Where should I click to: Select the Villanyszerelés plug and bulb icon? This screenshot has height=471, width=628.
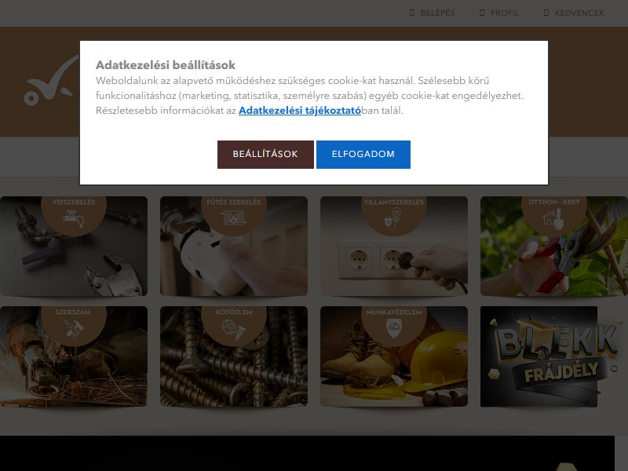tap(393, 219)
